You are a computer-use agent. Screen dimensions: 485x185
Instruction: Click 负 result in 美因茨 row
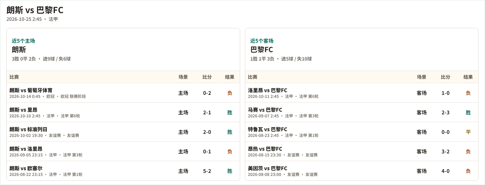(x=468, y=171)
